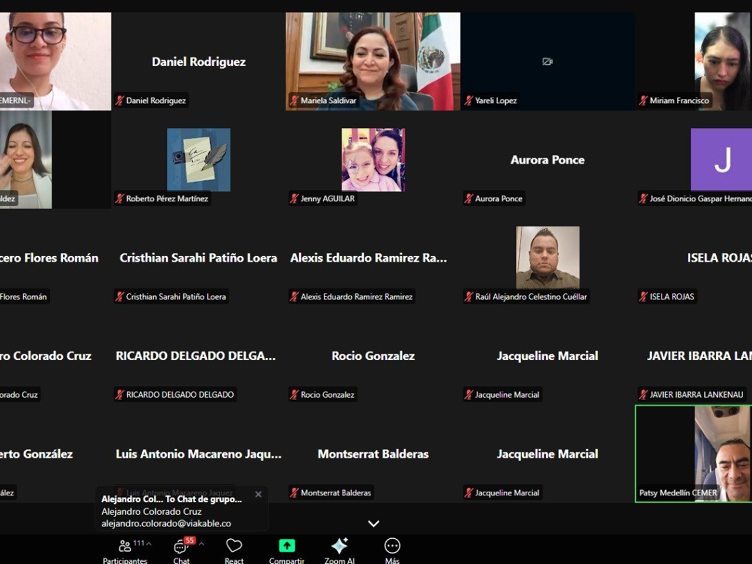The width and height of the screenshot is (752, 564).
Task: Click the "Jenny AGUILAR" name label
Action: [x=328, y=199]
